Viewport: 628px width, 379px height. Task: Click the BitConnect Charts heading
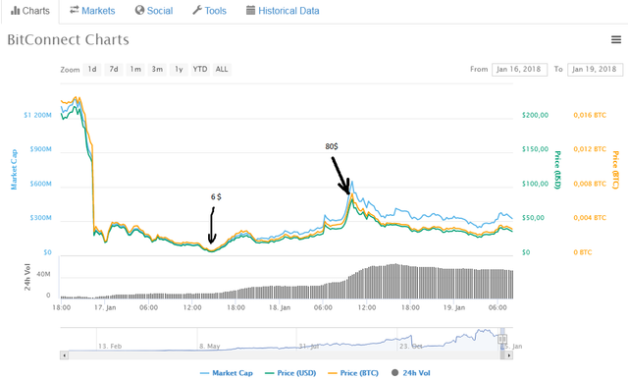click(68, 39)
